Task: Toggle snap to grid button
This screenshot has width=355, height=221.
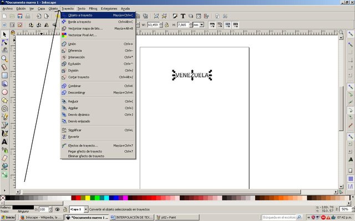Action: (x=351, y=179)
